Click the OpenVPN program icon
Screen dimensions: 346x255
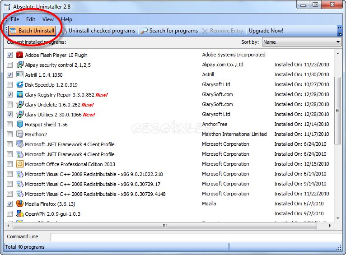click(x=19, y=213)
